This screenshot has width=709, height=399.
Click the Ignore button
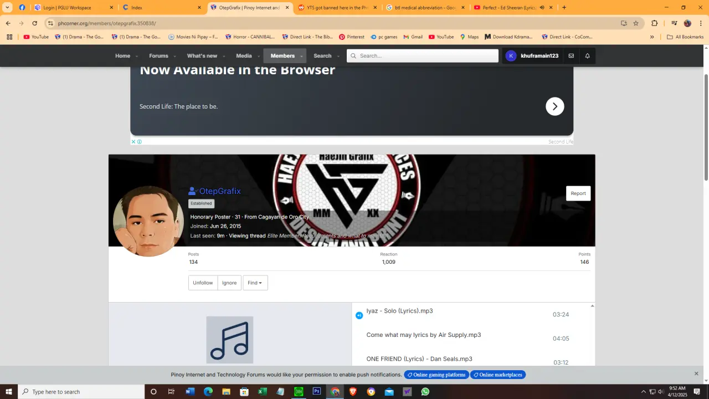pos(229,283)
